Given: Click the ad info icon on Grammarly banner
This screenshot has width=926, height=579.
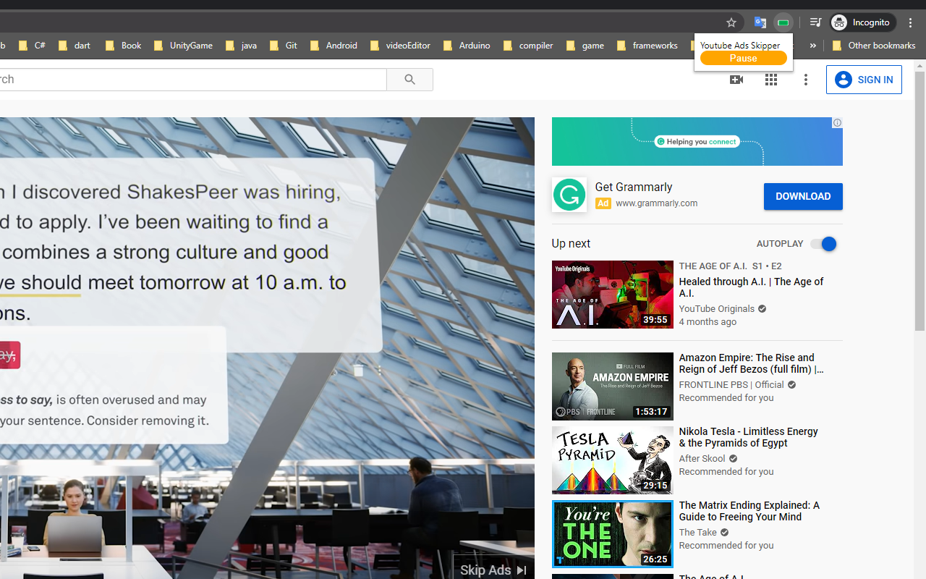Looking at the screenshot, I should [837, 123].
